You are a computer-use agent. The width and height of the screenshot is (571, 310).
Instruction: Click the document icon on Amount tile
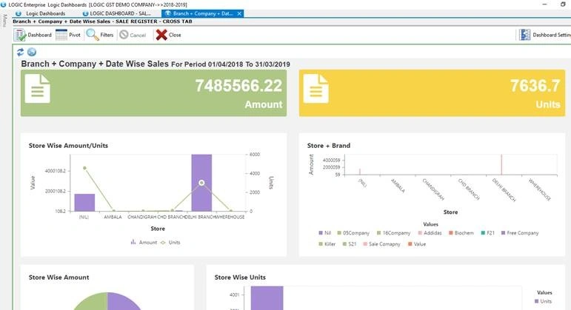pyautogui.click(x=37, y=88)
